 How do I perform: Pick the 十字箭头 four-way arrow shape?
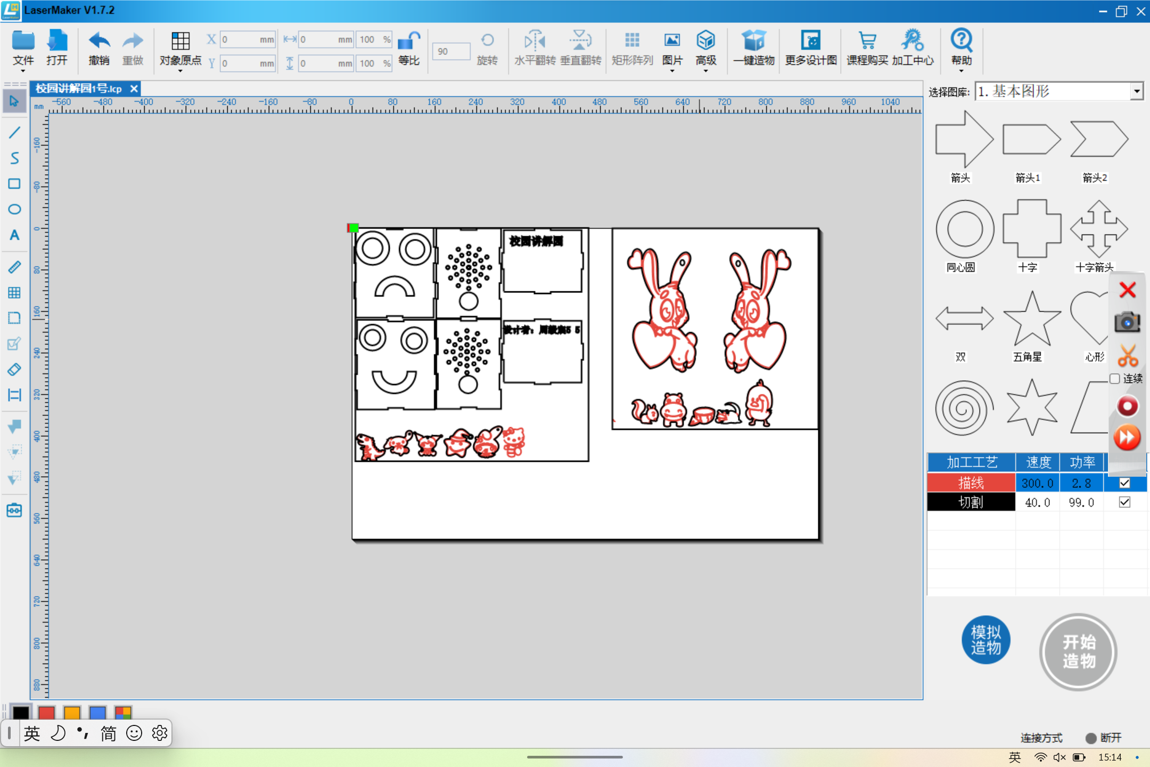click(x=1098, y=229)
